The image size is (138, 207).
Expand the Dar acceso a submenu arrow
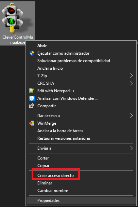(131, 116)
